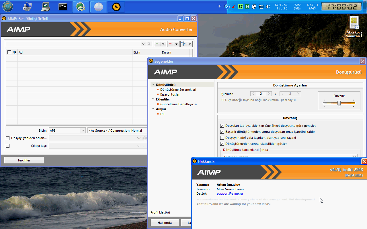
Task: Open the command prompt taskbar icon
Action: click(63, 7)
